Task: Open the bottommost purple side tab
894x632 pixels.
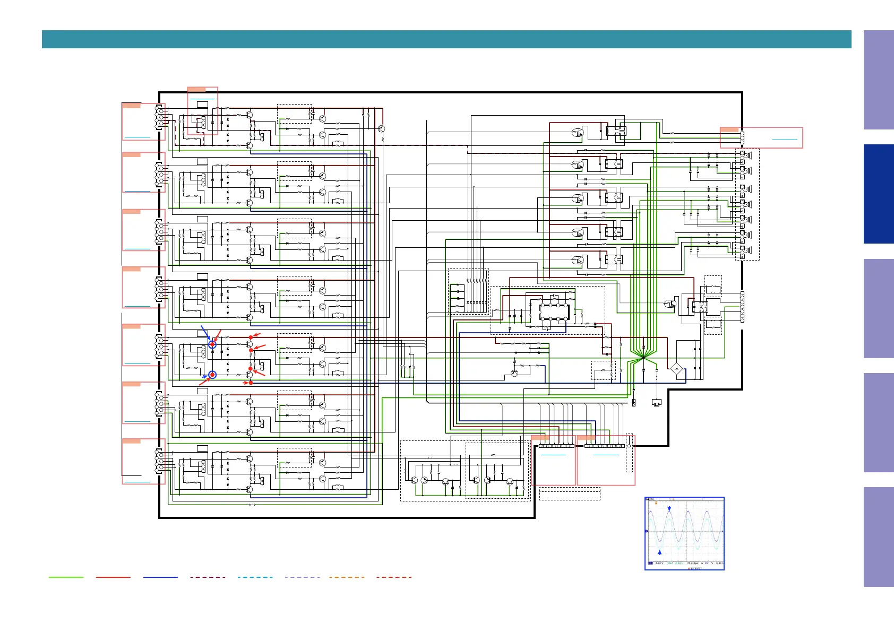Action: pyautogui.click(x=879, y=537)
